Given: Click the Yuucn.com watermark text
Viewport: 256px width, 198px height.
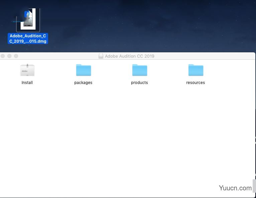Looking at the screenshot, I should click(x=235, y=188).
